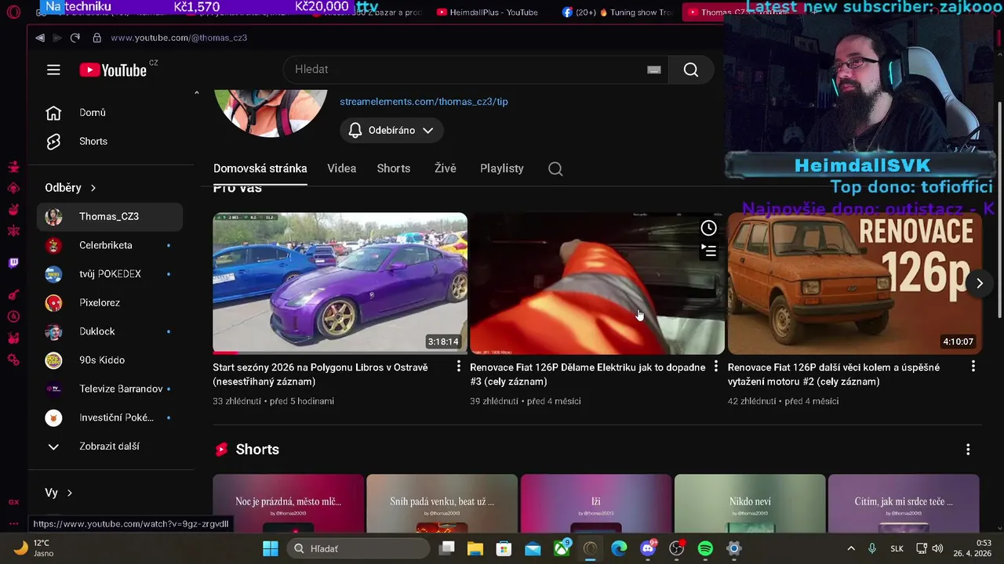Screen dimensions: 1004x564
Task: Click the search magnifier button in YouTube
Action: click(x=690, y=70)
